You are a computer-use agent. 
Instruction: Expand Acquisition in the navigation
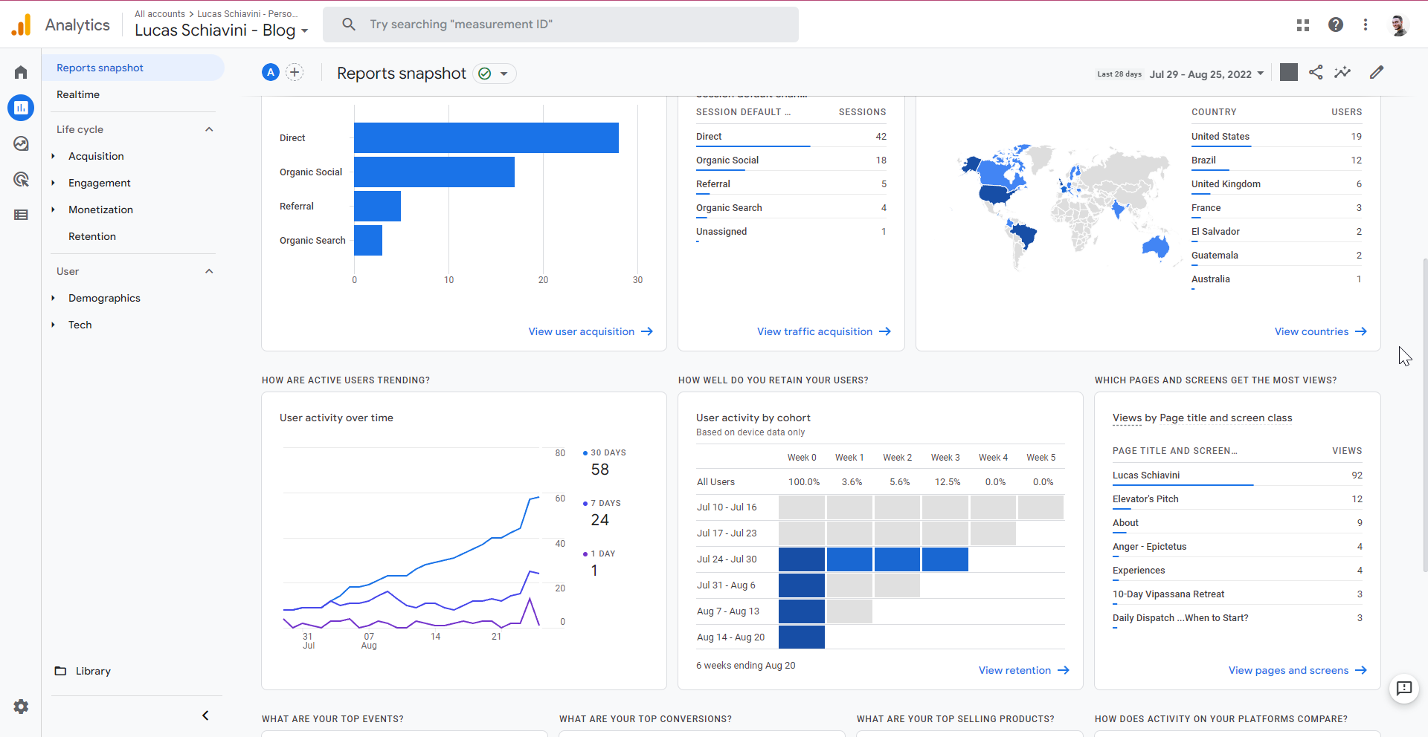pyautogui.click(x=96, y=156)
